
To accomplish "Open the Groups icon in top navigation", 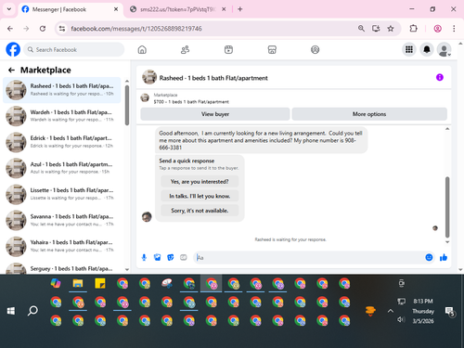I will click(x=315, y=49).
